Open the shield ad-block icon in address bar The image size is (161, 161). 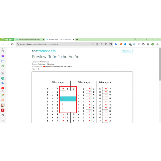point(106,44)
